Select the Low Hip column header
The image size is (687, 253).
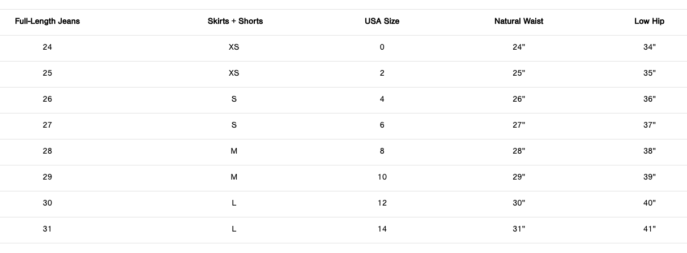[649, 21]
